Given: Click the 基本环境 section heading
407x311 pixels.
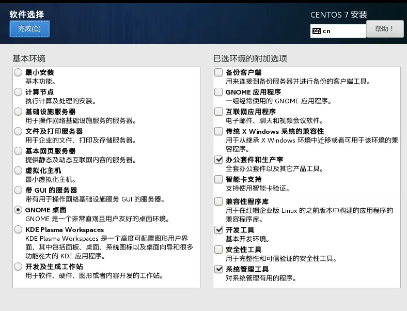Looking at the screenshot, I should pos(29,58).
